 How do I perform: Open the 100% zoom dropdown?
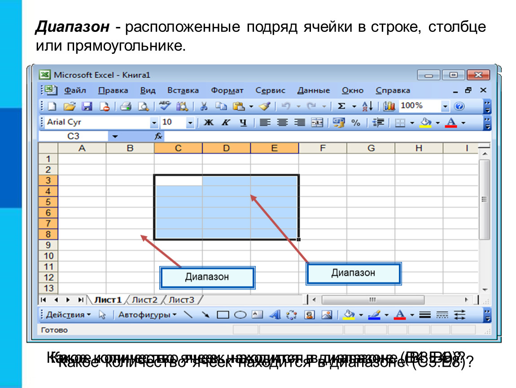[x=445, y=106]
